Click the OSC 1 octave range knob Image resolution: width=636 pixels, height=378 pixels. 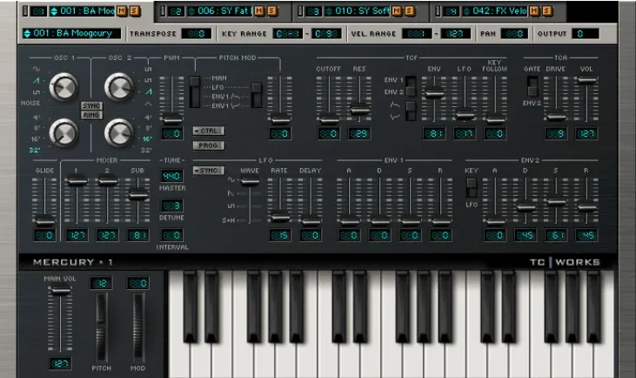click(64, 132)
